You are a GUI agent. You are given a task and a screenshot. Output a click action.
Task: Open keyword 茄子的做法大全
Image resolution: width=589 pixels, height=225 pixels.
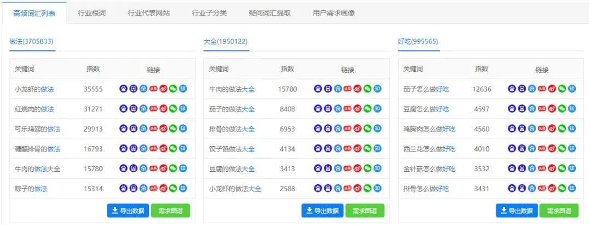pyautogui.click(x=232, y=109)
